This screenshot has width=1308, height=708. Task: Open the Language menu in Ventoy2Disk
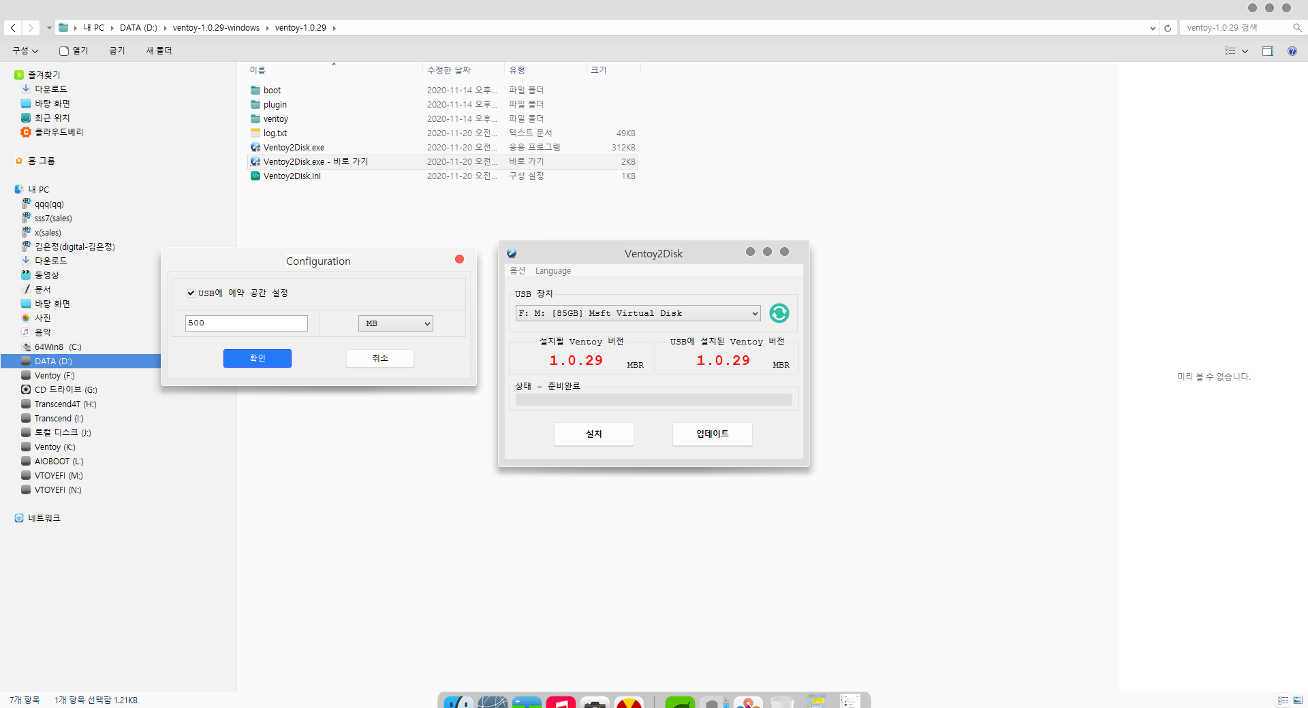point(553,271)
